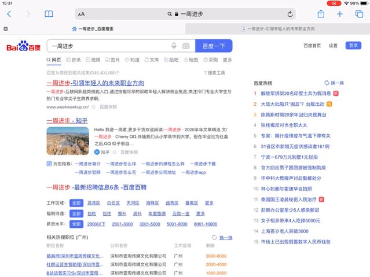Image resolution: width=370 pixels, height=277 pixels.
Task: Select the 图片 search tab
Action: (x=112, y=60)
